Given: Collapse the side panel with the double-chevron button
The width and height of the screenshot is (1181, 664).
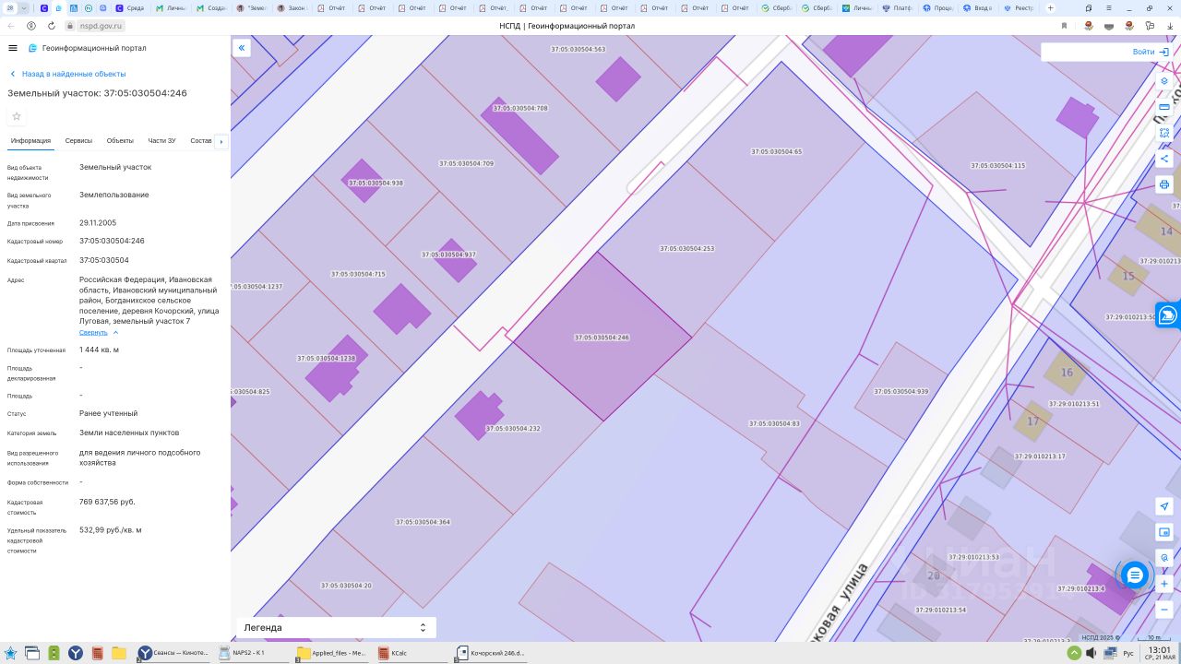Looking at the screenshot, I should click(242, 48).
